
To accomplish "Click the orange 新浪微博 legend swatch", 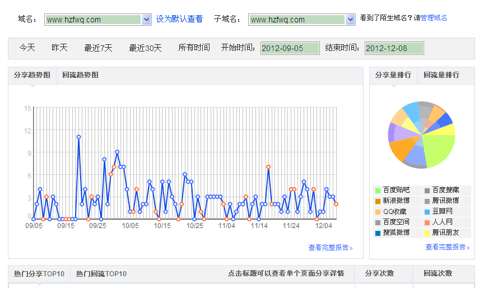I will [x=378, y=201].
